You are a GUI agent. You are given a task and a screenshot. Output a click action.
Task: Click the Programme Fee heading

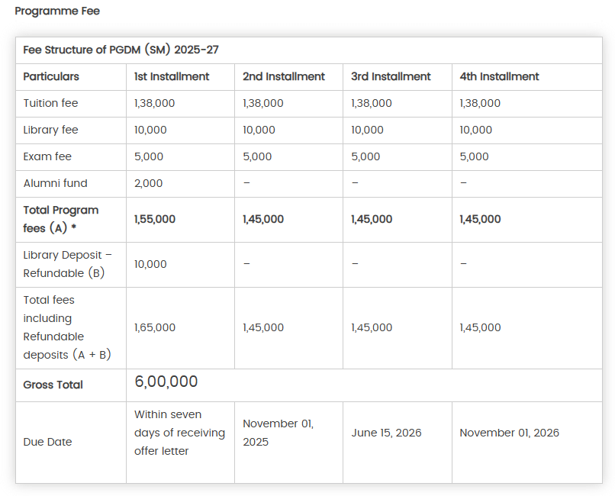coord(57,11)
